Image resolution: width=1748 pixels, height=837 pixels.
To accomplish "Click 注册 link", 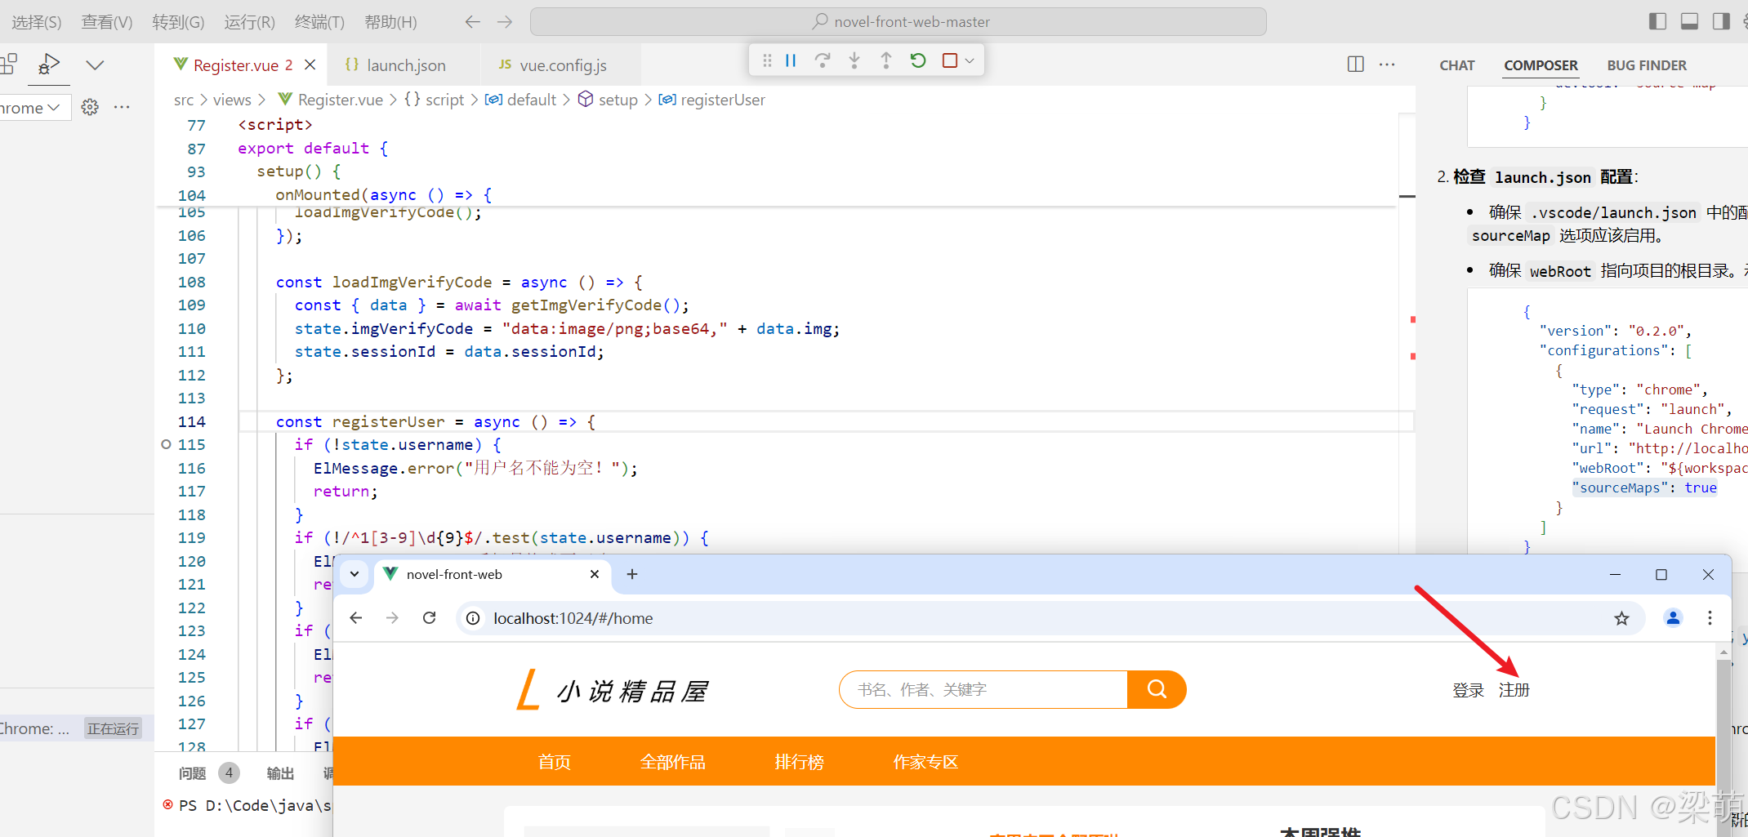I will [1514, 691].
